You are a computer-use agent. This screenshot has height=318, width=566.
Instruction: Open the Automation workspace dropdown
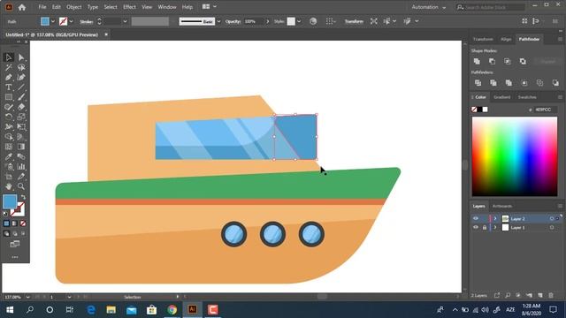click(428, 7)
